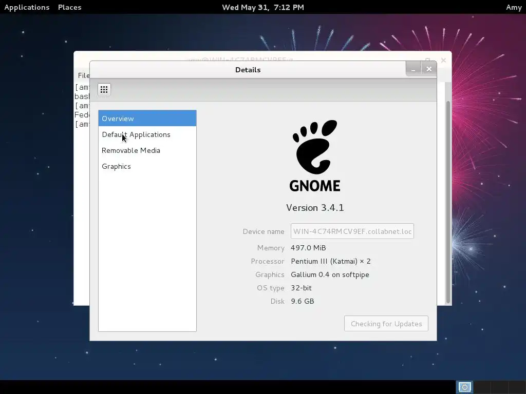This screenshot has height=394, width=526.
Task: Open Removable Media section
Action: 147,150
